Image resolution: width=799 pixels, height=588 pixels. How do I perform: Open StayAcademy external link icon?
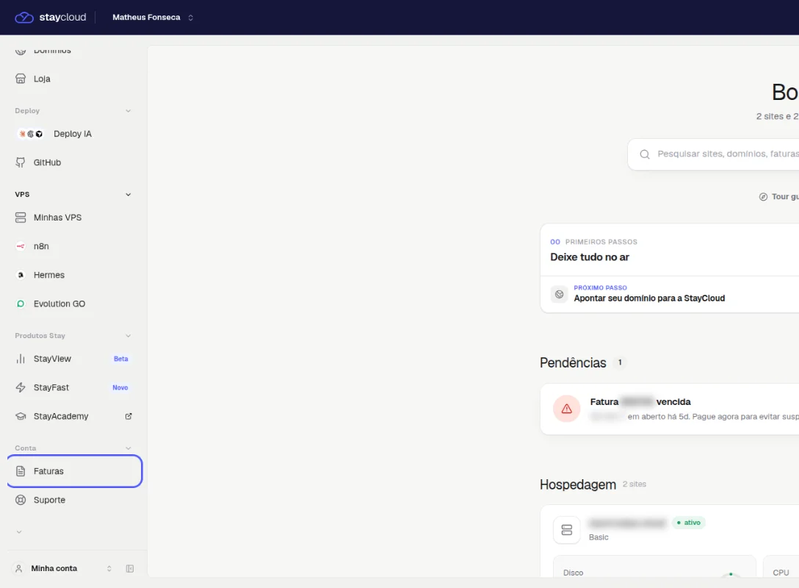(129, 416)
